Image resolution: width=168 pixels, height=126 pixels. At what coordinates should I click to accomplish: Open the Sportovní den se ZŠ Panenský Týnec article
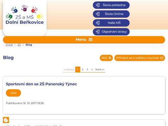(x=41, y=84)
